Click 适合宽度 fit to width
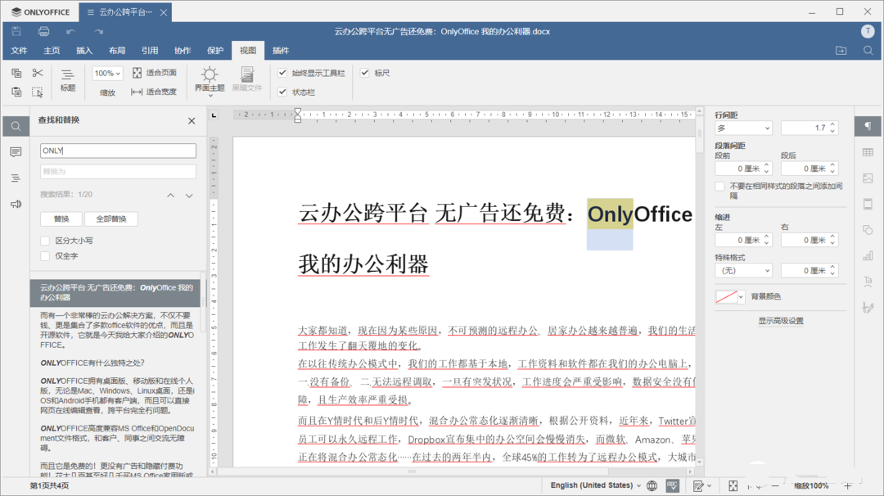 (x=154, y=92)
